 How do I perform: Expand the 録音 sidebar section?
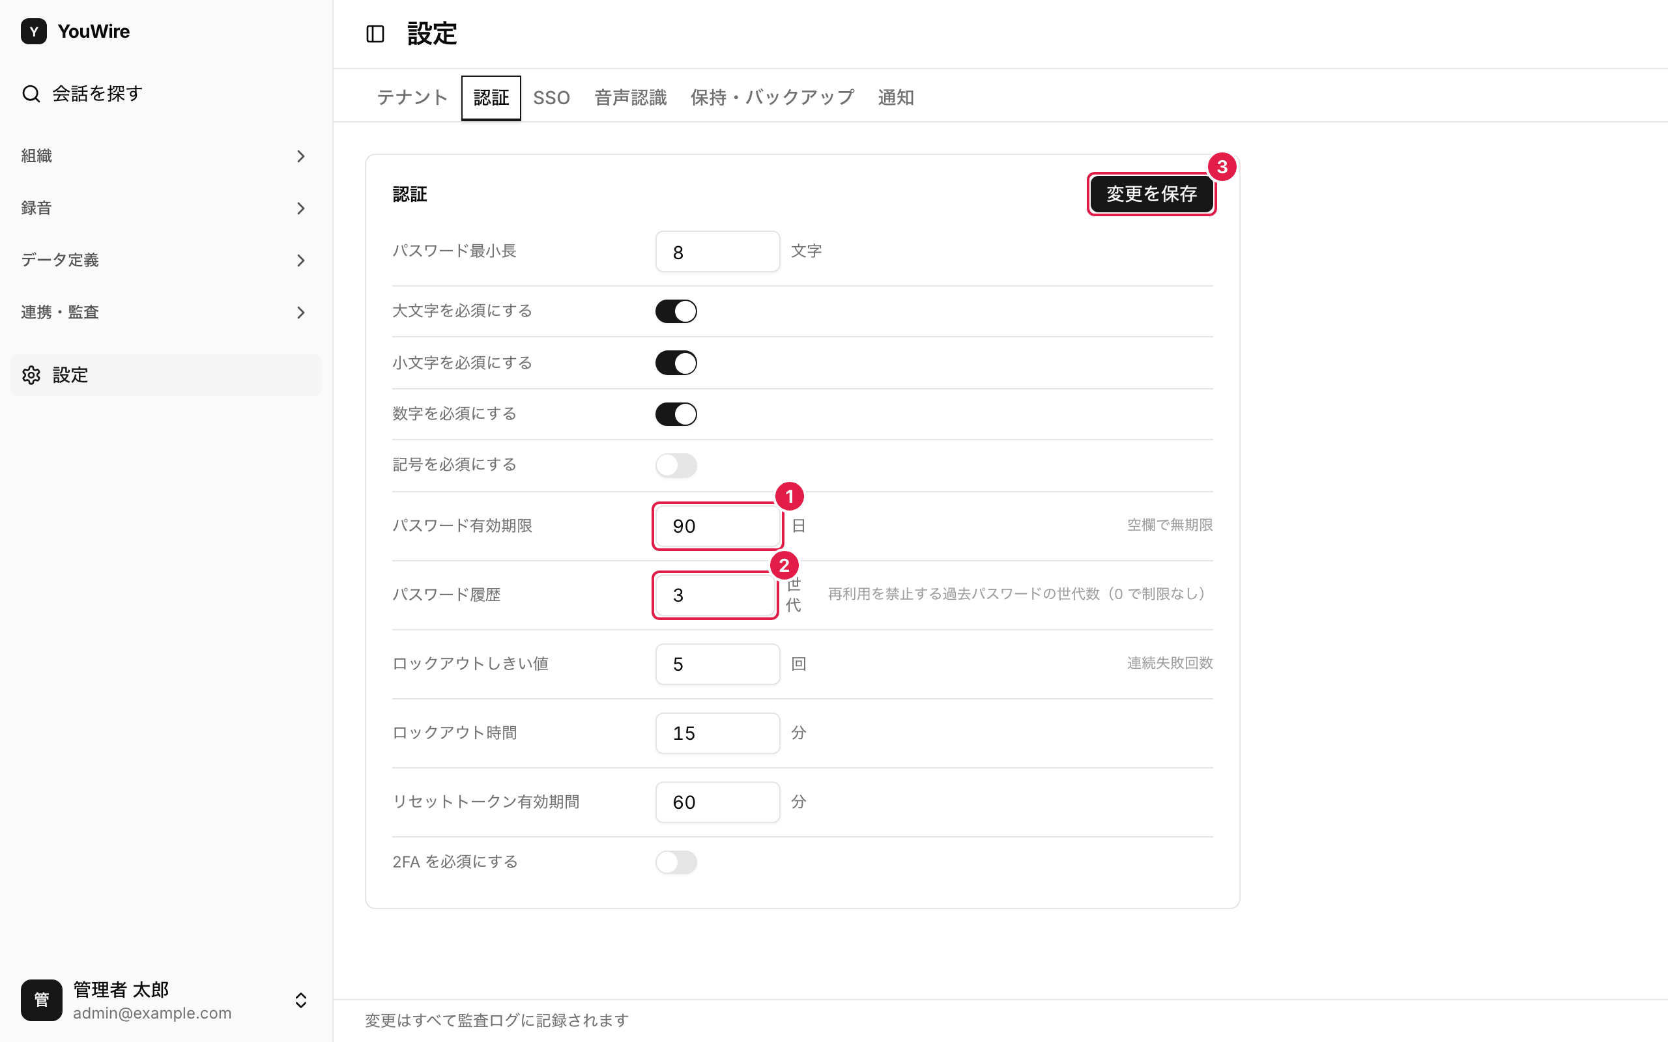click(x=165, y=208)
